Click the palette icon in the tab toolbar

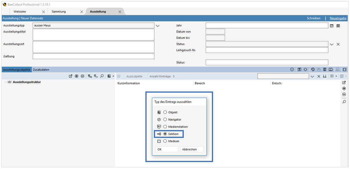coord(313,70)
